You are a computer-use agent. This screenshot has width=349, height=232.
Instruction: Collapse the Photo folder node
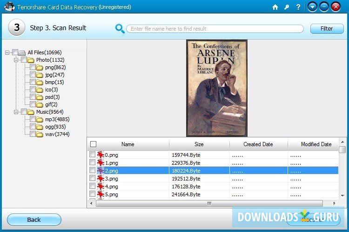[16, 60]
